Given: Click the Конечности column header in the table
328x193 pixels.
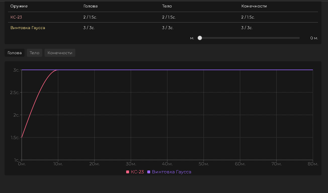Looking at the screenshot, I should [x=254, y=6].
